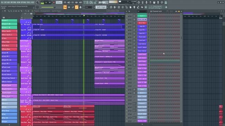Viewport: 225px width, 126px height.
Task: Click the channel rack view icon
Action: (119, 7)
